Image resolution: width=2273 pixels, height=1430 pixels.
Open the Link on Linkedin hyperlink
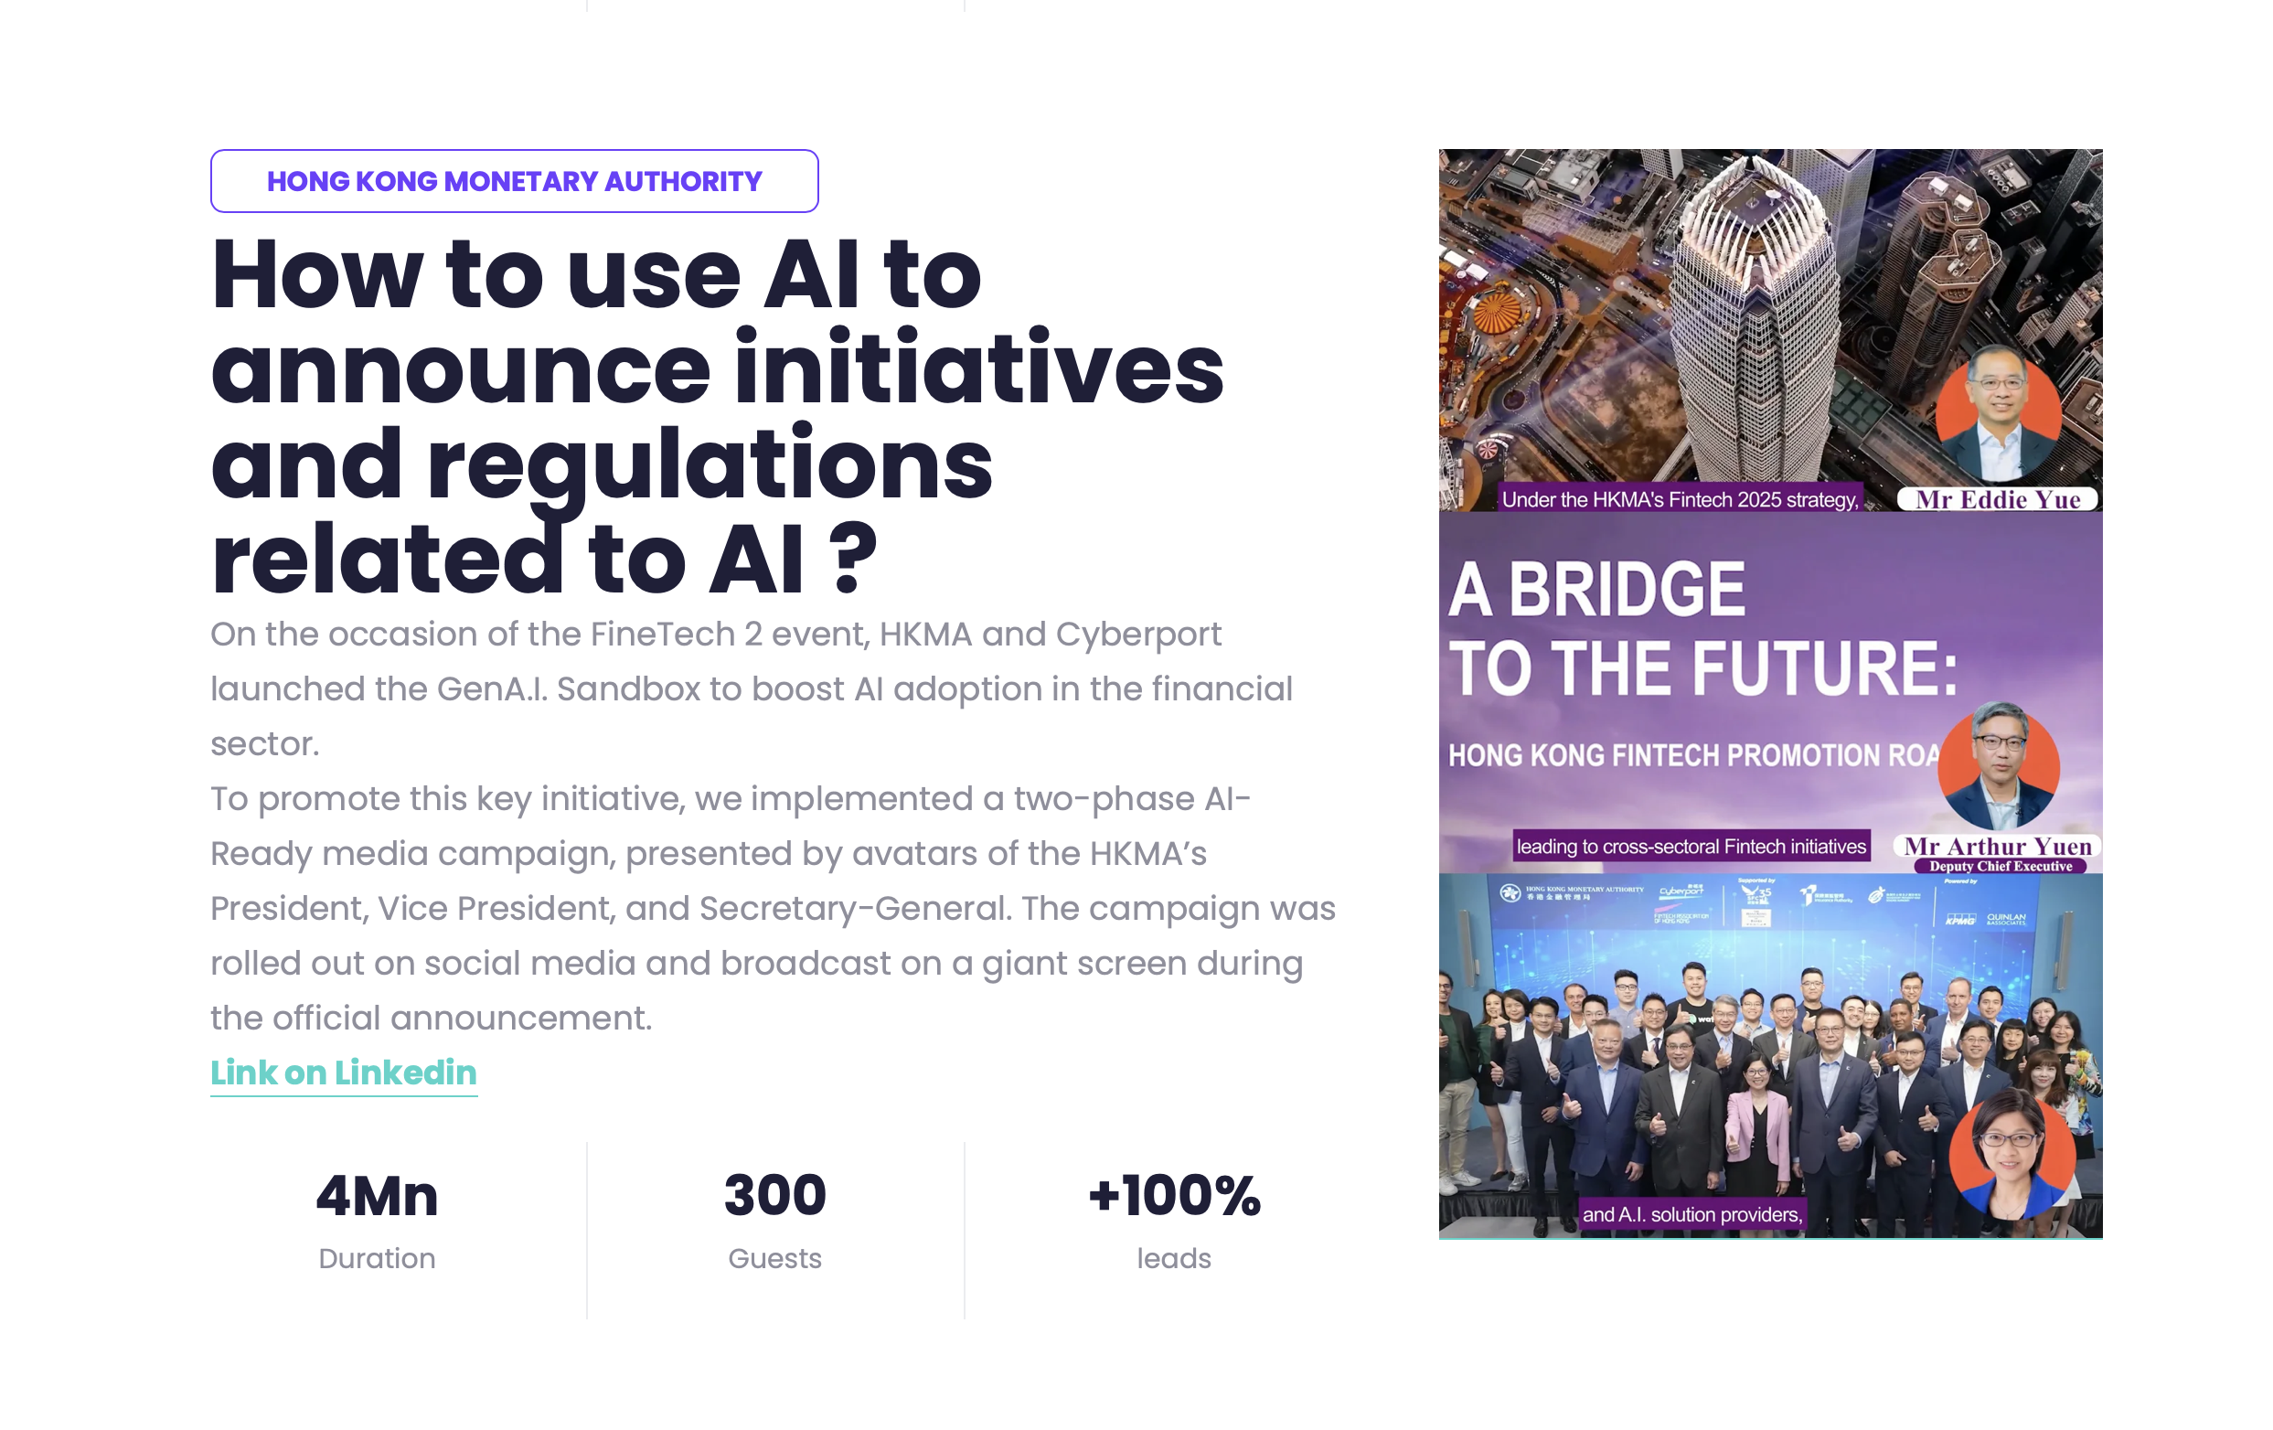[x=343, y=1072]
